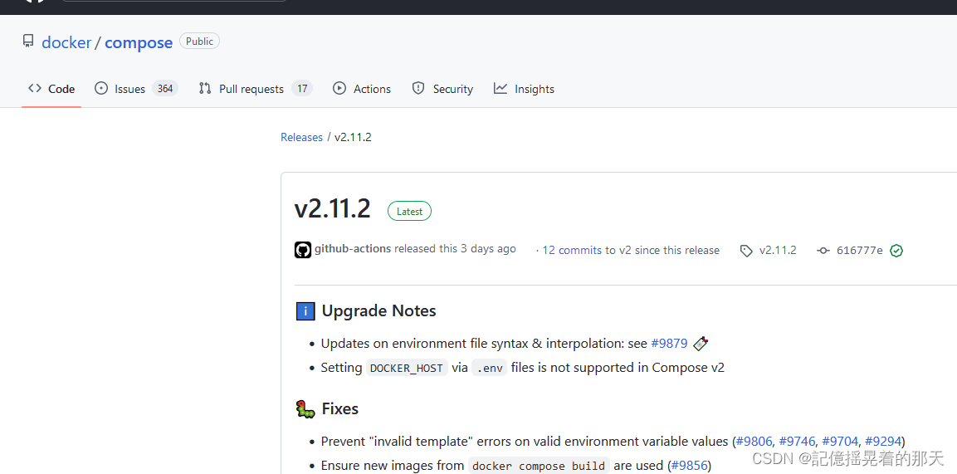The width and height of the screenshot is (957, 474).
Task: Open the compose repository link
Action: (139, 42)
